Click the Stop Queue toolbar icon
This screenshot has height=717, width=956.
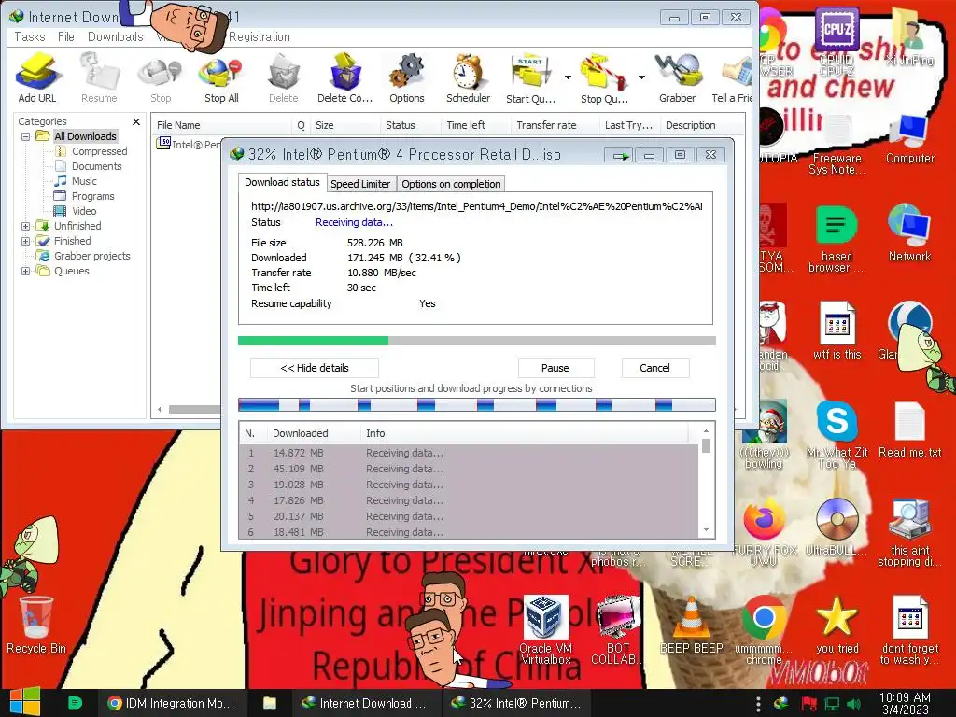604,77
